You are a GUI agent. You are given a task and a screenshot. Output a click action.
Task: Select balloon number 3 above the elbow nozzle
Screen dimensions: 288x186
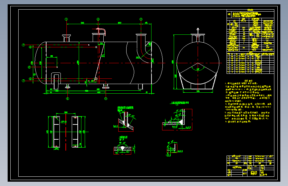click(x=141, y=19)
